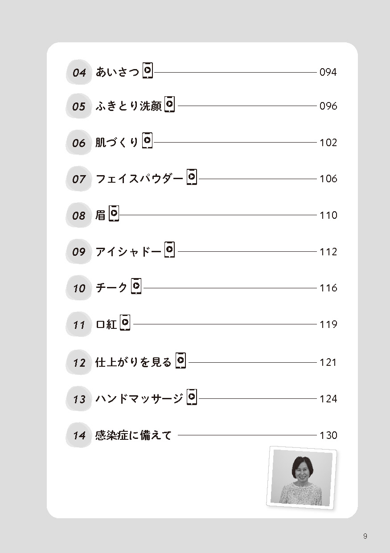Tap the video icon after チーク
This screenshot has width=390, height=553.
pos(136,286)
